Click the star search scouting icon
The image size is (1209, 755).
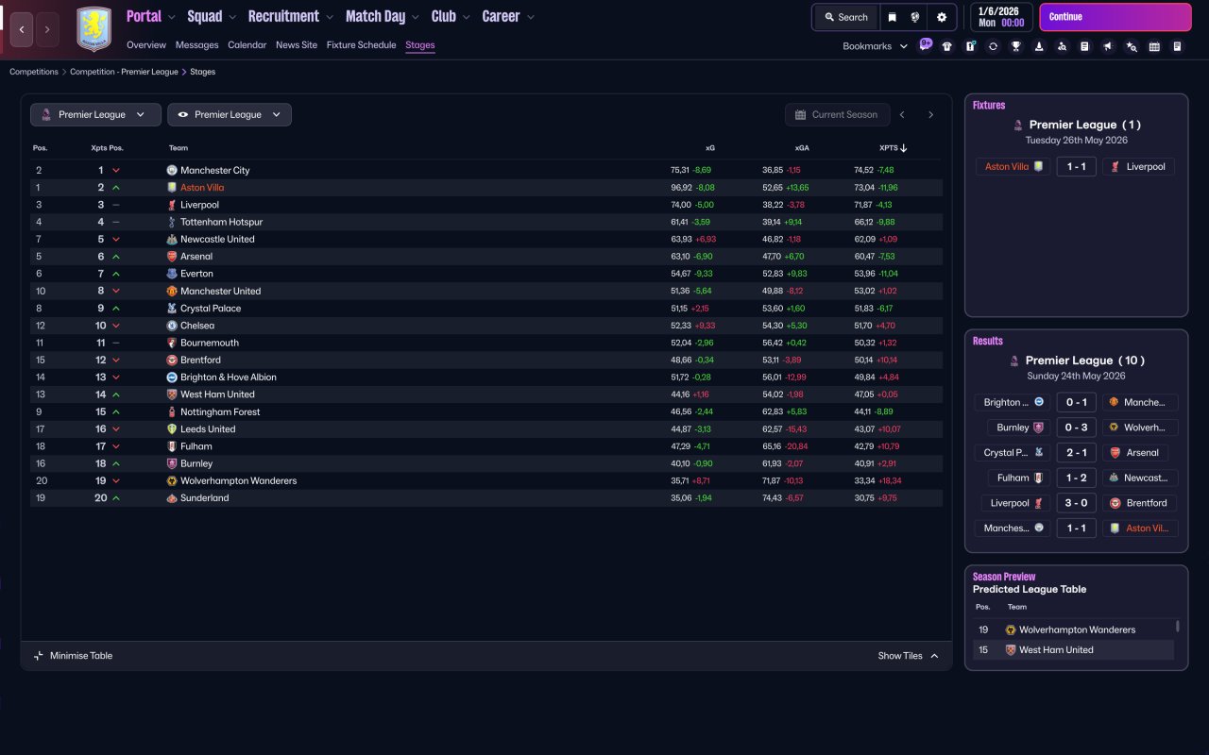click(x=1132, y=46)
